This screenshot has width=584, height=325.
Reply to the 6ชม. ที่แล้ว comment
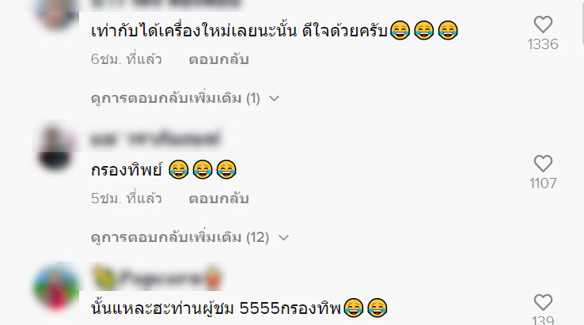pos(218,59)
